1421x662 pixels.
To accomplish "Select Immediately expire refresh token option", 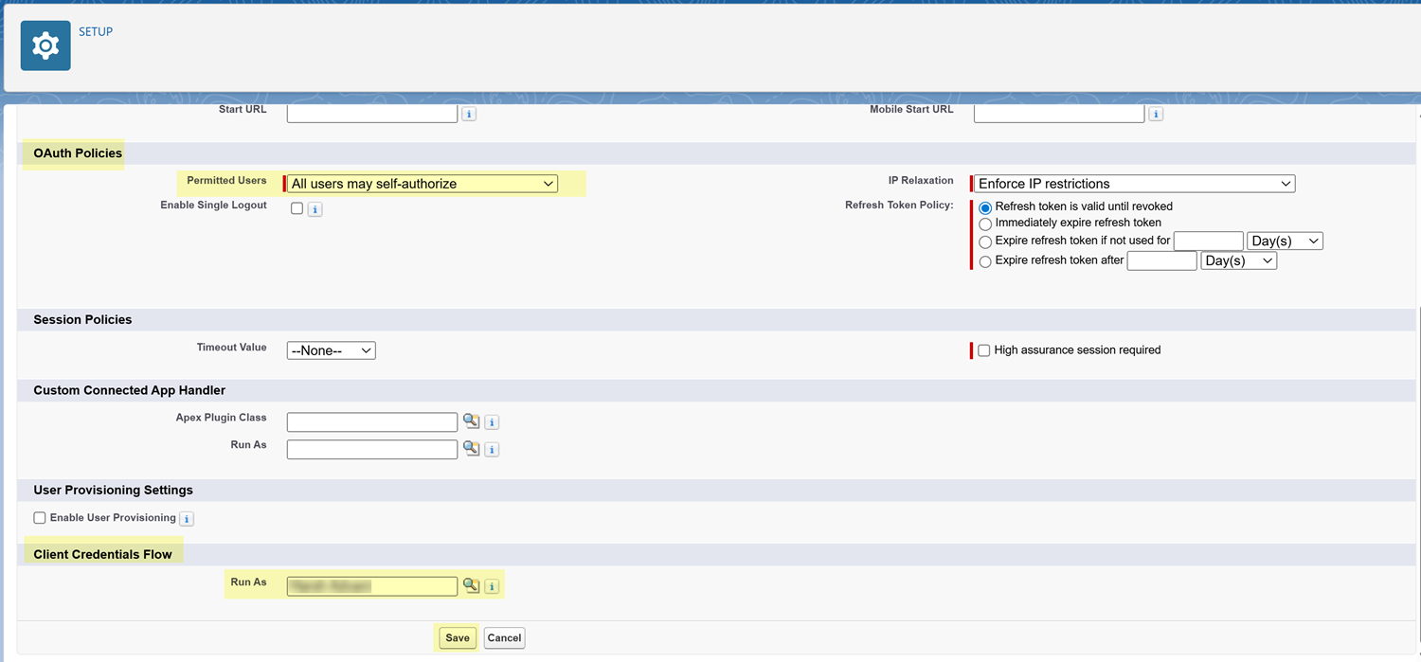I will [x=985, y=224].
